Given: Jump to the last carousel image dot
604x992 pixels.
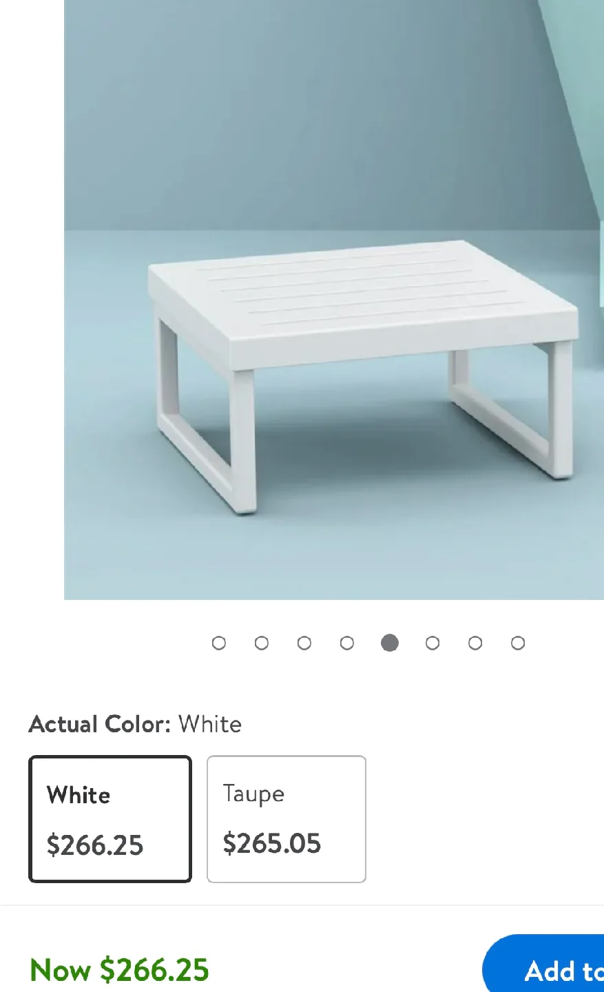Looking at the screenshot, I should coord(518,643).
